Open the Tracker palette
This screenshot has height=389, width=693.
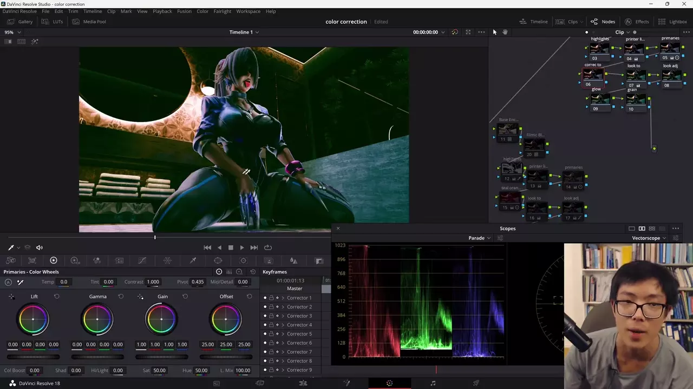(x=243, y=260)
